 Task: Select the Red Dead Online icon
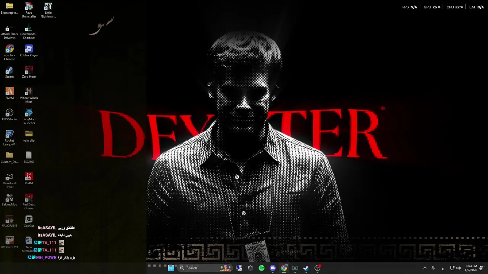(29, 202)
